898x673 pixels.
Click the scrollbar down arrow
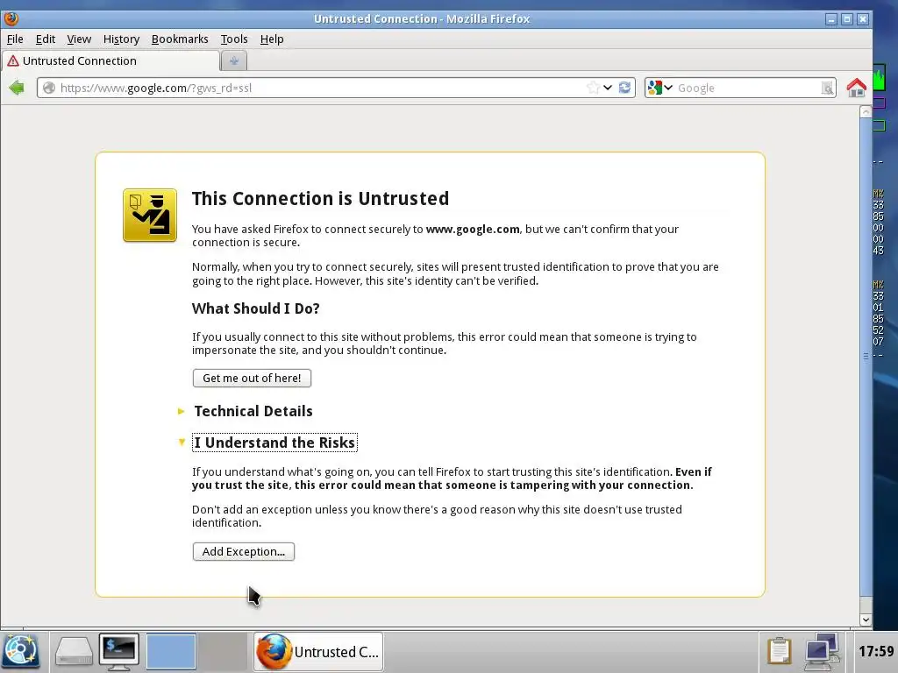(866, 620)
